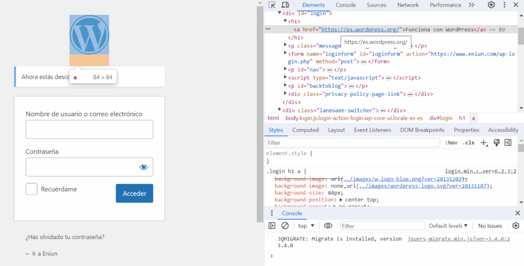Clear the console with the ban icon
524x266 pixels.
pos(285,226)
